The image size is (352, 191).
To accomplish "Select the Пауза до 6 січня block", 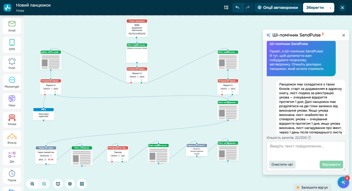I will point(197,150).
